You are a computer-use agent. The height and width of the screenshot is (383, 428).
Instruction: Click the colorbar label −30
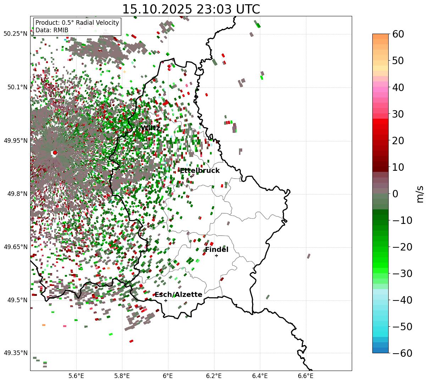pos(402,273)
